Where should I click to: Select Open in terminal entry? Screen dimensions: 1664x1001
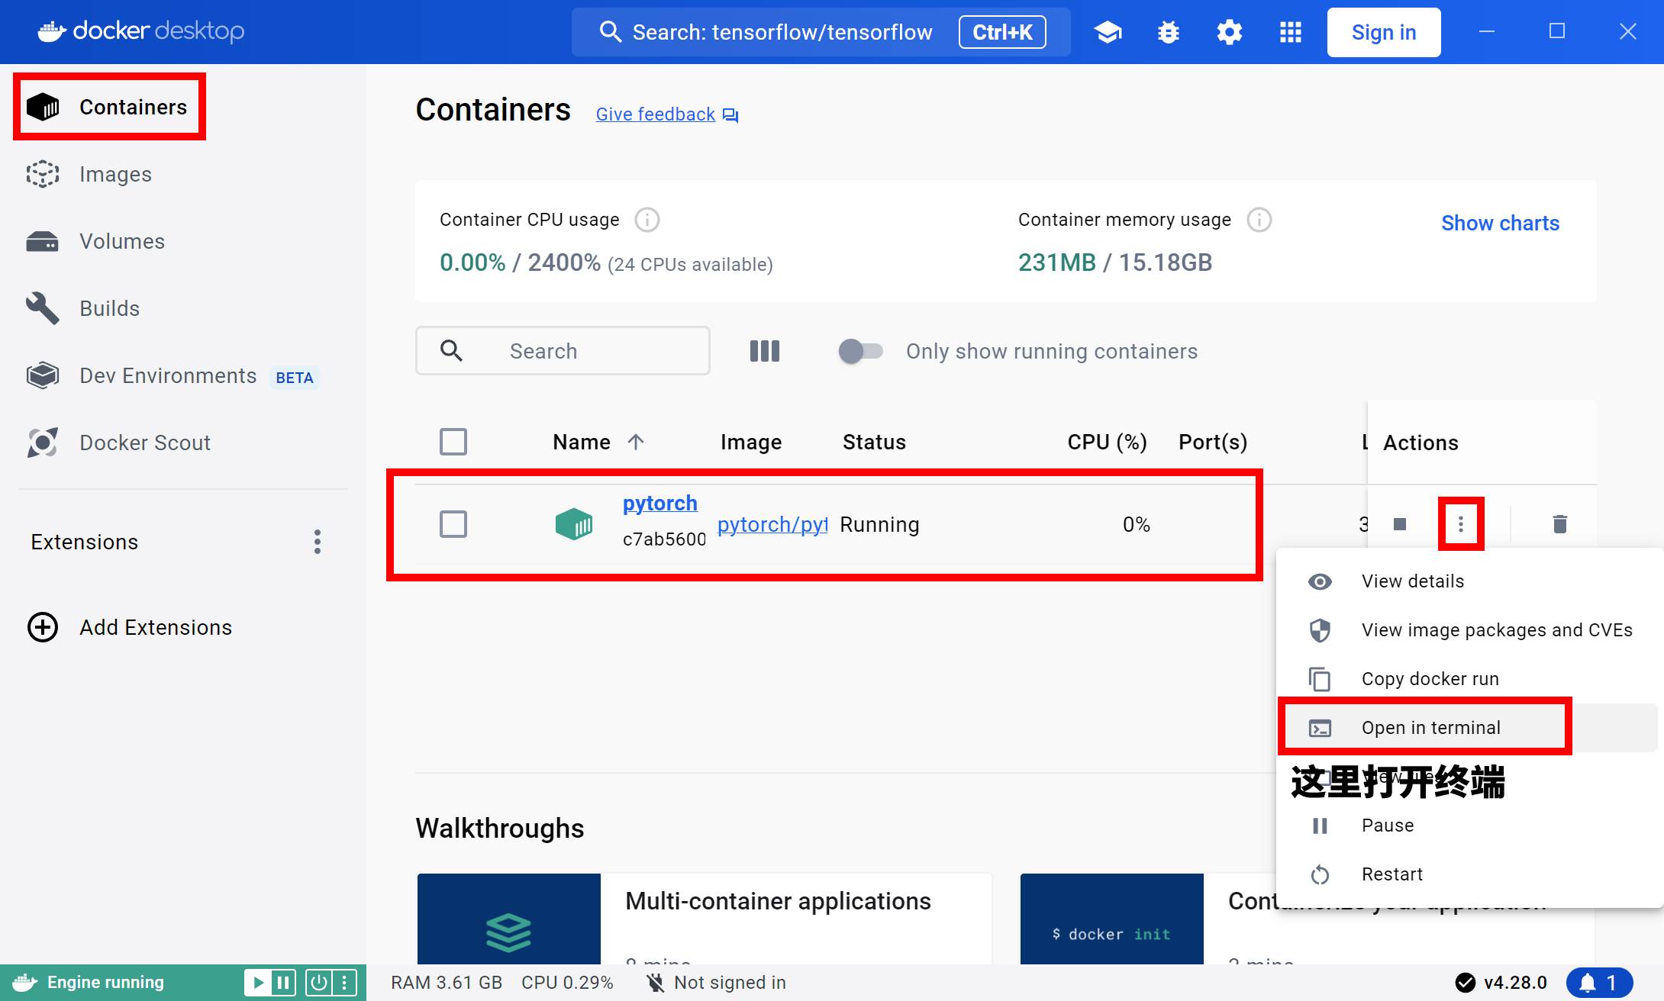pyautogui.click(x=1470, y=728)
